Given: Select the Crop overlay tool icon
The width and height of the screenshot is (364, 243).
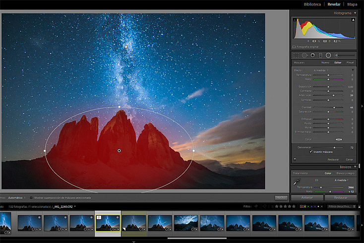Looking at the screenshot, I should pyautogui.click(x=296, y=55).
